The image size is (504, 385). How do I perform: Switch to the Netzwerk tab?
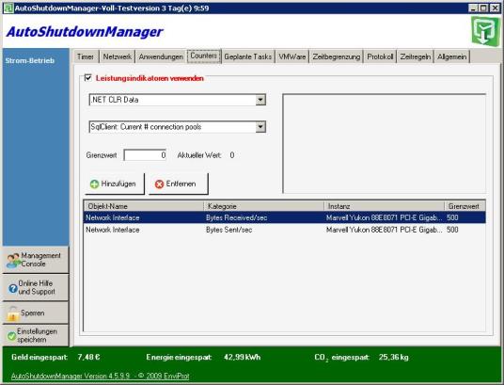click(x=117, y=56)
